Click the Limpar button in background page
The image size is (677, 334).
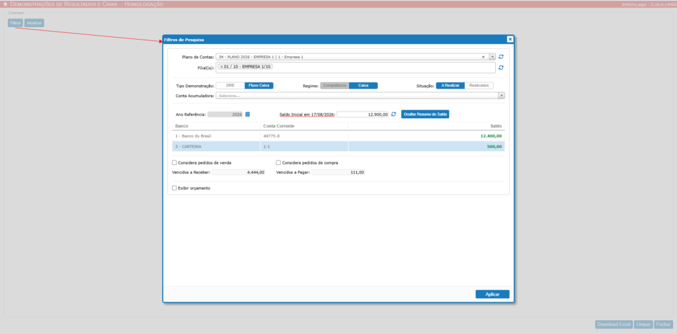[x=644, y=325]
